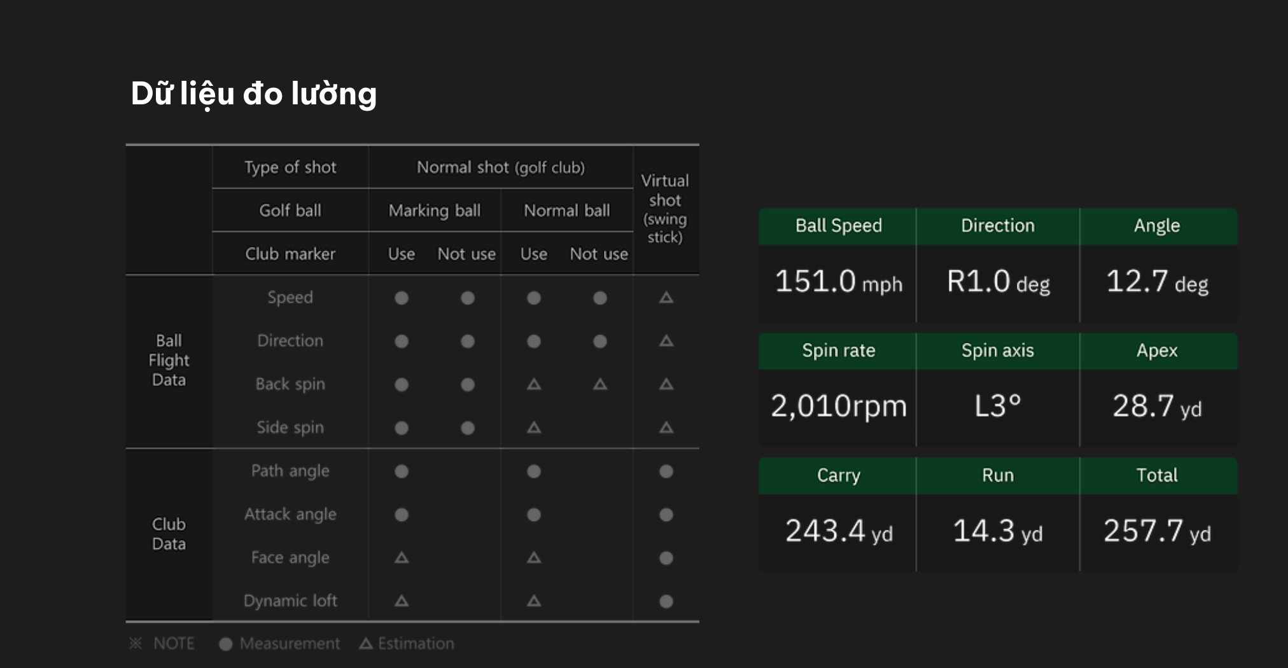This screenshot has height=668, width=1288.
Task: Click the 'Club marker' row label
Action: [290, 254]
